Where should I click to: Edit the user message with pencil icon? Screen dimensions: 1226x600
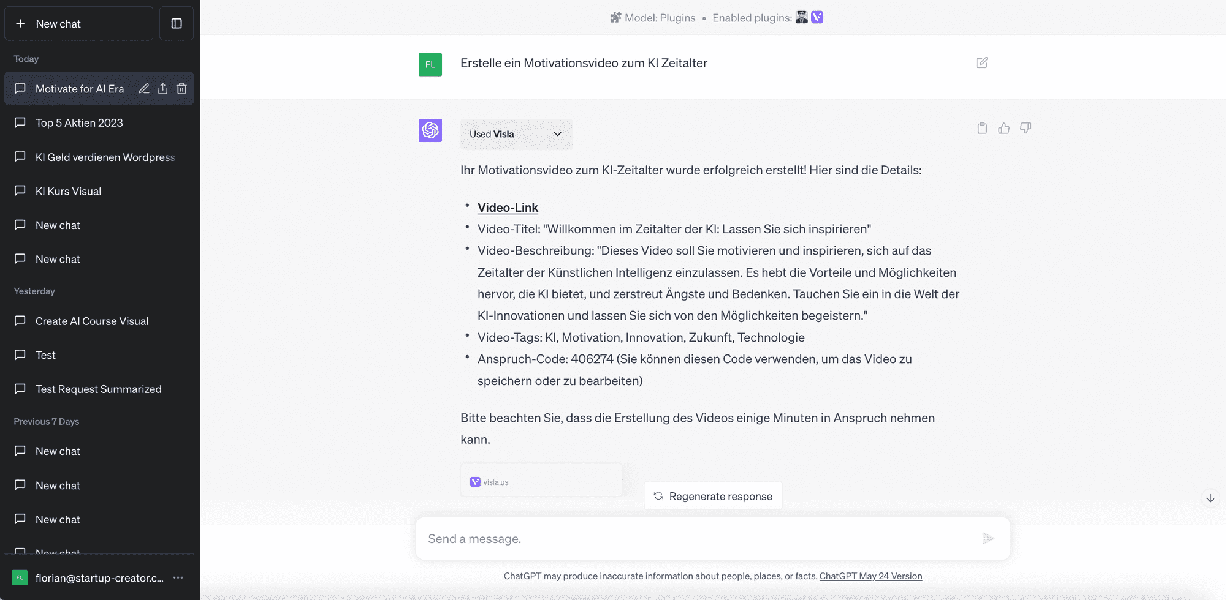[982, 62]
